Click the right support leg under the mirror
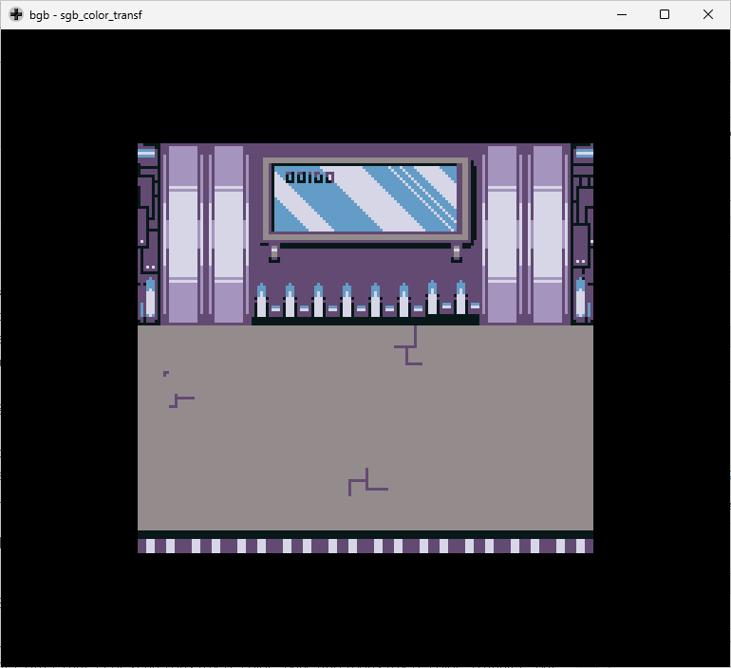The width and height of the screenshot is (731, 668). [x=457, y=252]
